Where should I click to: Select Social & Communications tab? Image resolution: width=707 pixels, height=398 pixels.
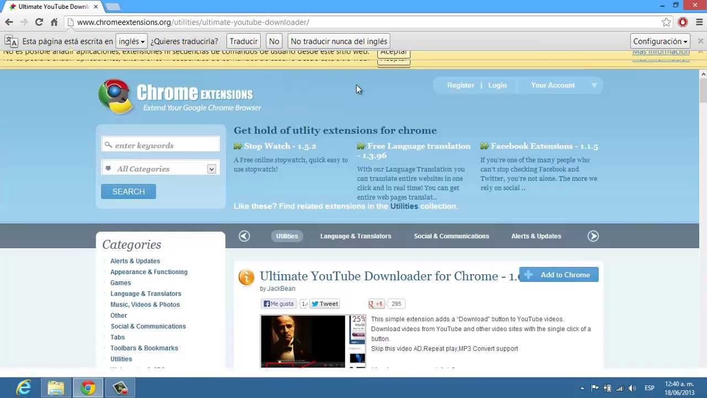point(452,236)
